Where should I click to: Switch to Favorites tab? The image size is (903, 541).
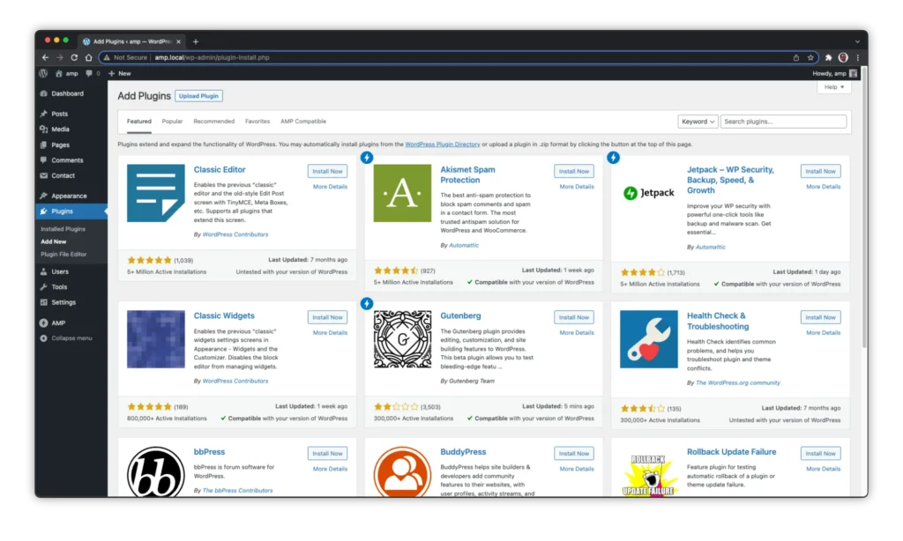[x=257, y=122]
